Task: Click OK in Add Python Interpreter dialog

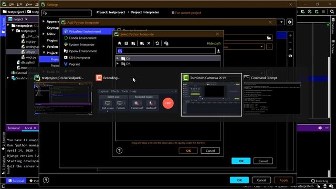Action: pos(241,161)
